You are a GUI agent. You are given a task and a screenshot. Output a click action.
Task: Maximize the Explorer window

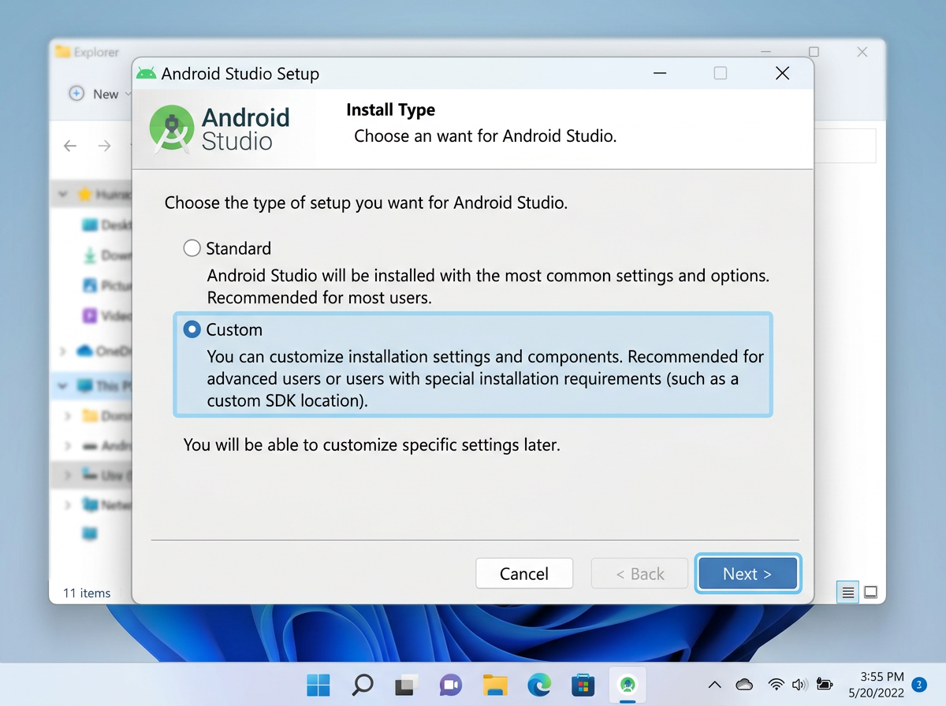(814, 52)
